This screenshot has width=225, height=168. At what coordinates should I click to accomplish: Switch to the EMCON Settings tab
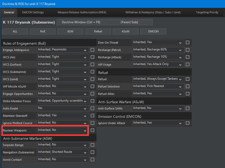point(33,12)
